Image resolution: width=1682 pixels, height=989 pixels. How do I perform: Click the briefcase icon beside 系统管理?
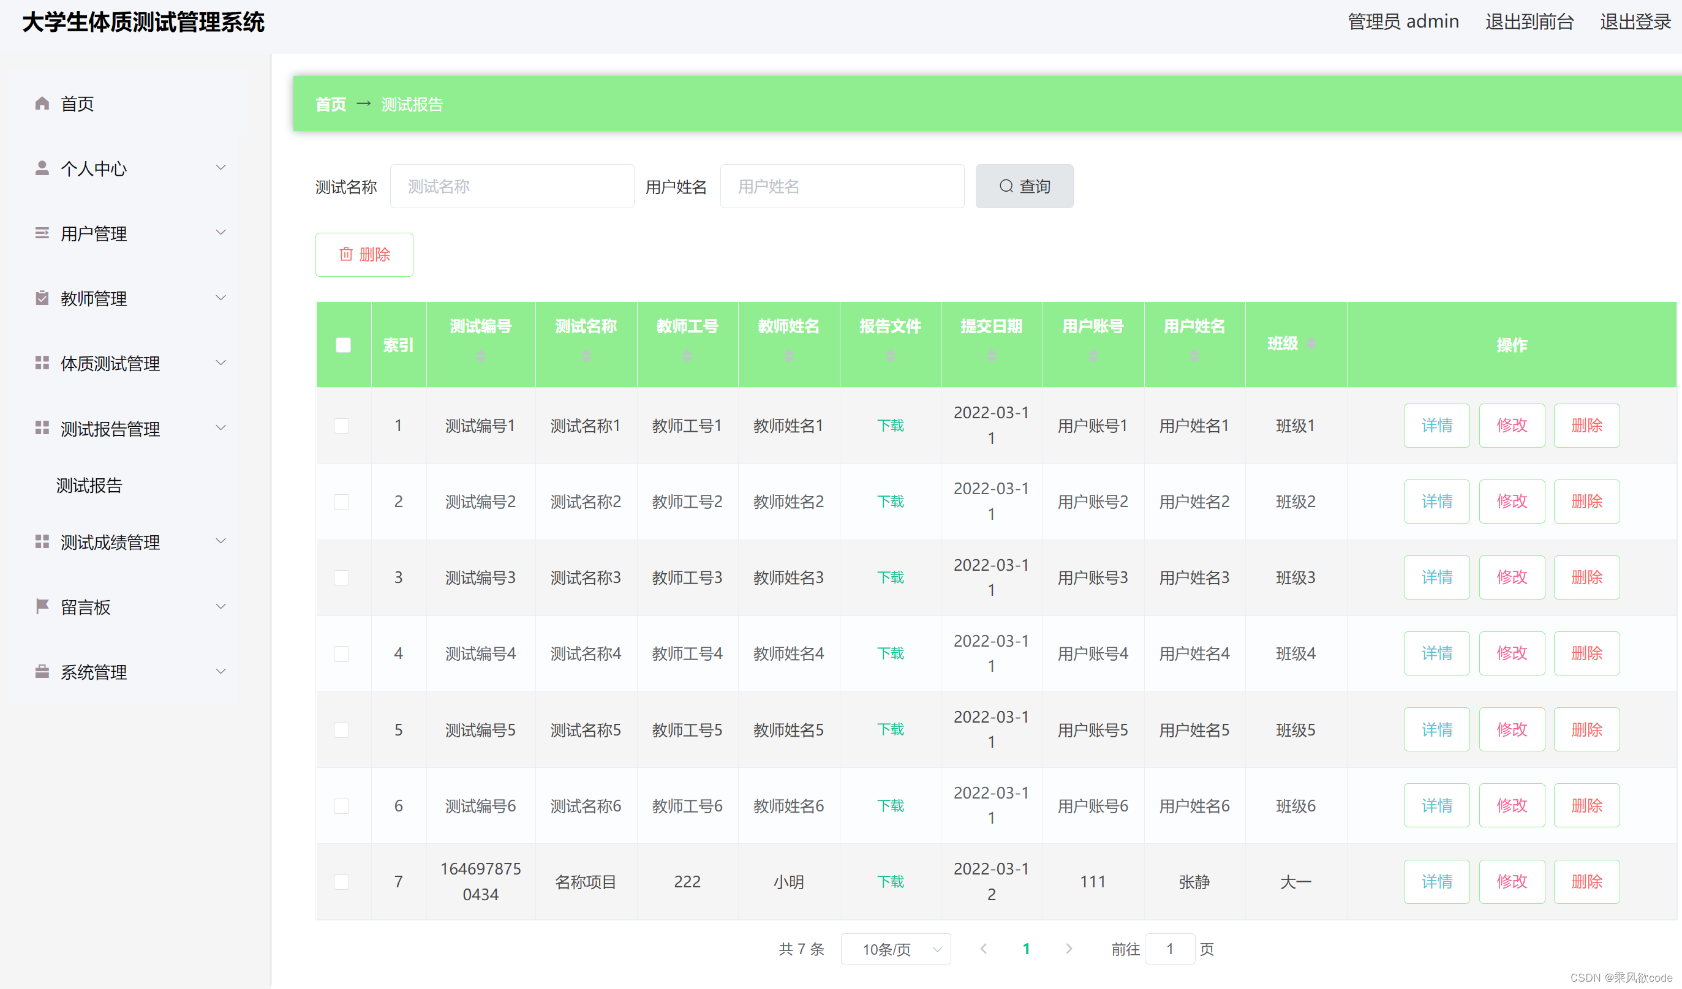(42, 671)
